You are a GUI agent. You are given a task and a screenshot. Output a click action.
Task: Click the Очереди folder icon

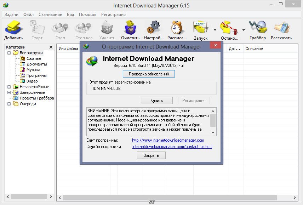[x=16, y=104]
